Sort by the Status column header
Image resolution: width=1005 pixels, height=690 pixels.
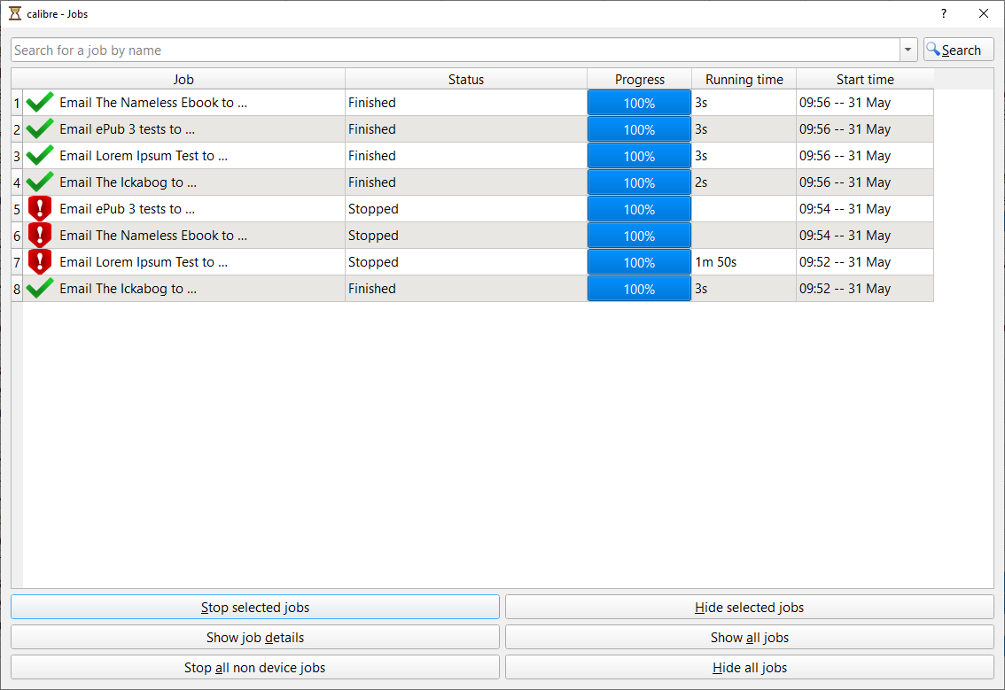466,80
